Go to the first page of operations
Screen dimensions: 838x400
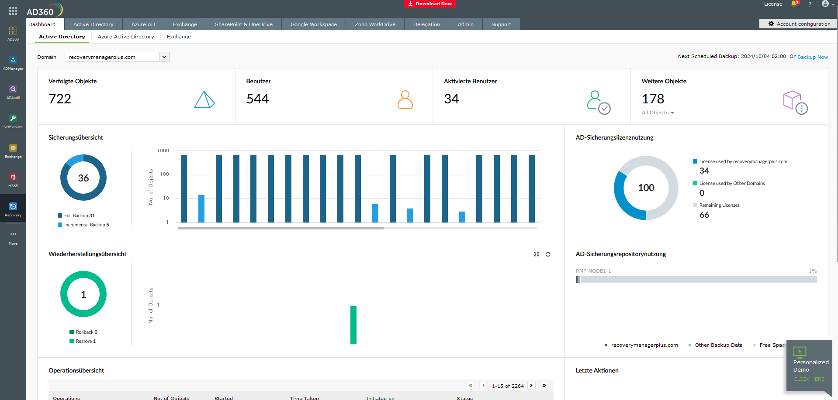coord(471,386)
